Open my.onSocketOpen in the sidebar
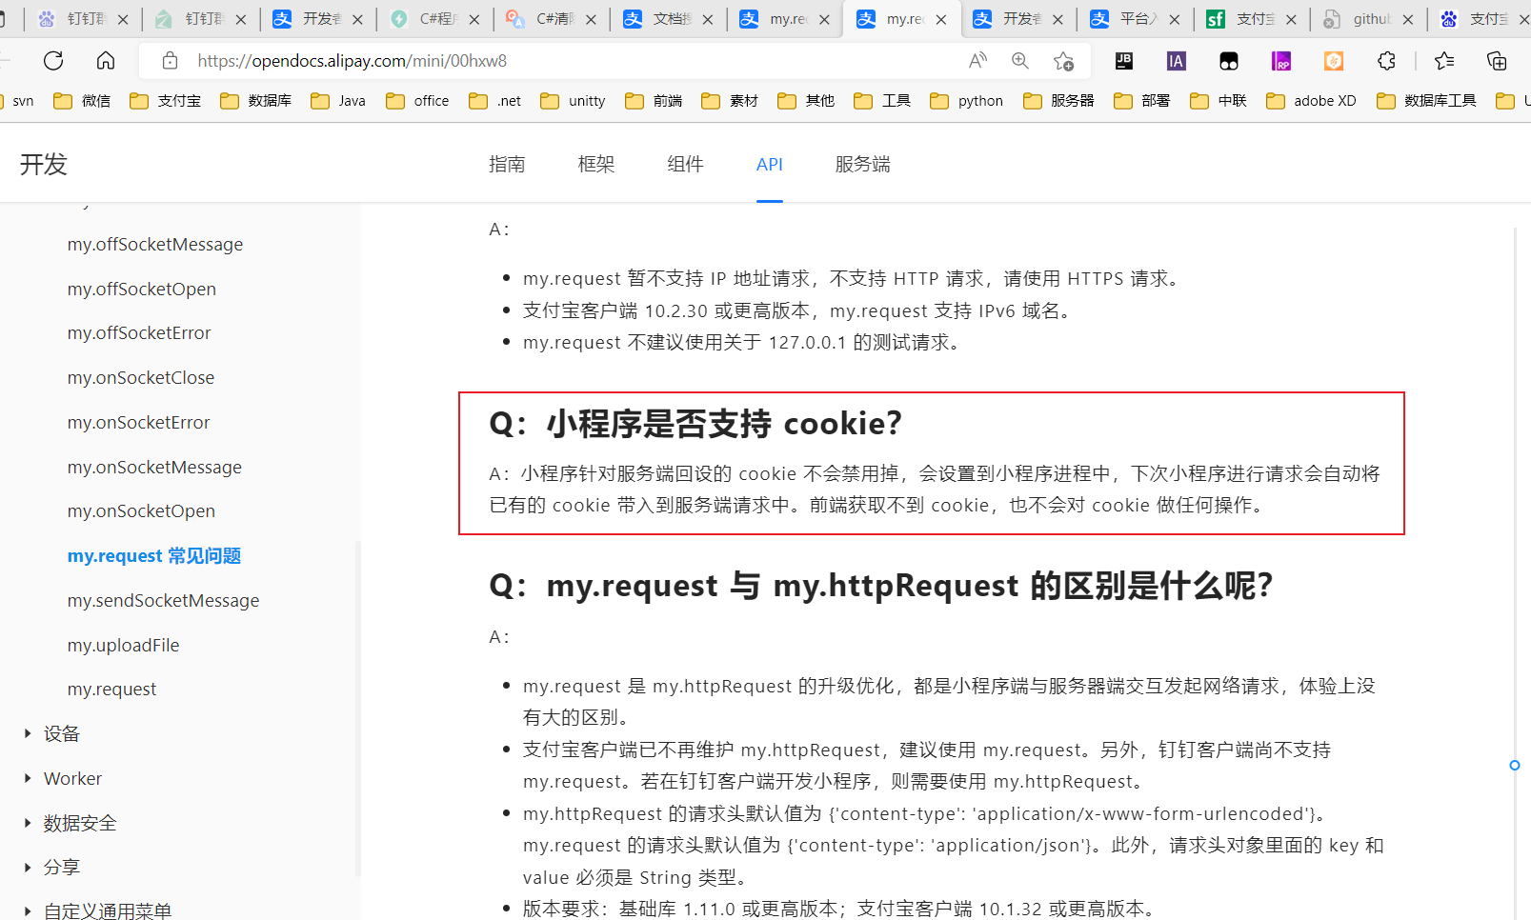This screenshot has width=1531, height=920. 141,511
